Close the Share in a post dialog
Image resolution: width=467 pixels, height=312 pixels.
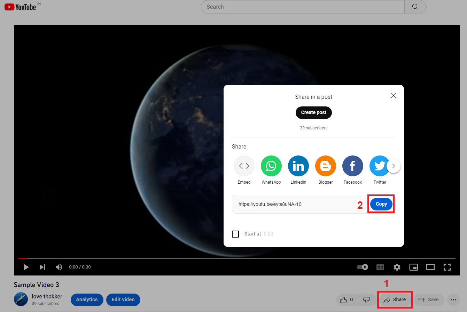393,96
